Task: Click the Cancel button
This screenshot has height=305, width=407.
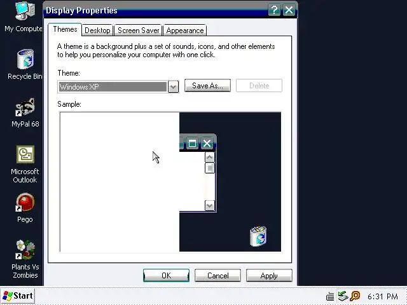Action: coord(217,275)
